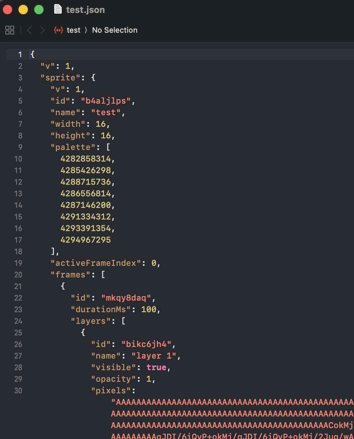Click palette value 4294967295
Viewport: 354px width, 439px height.
(x=86, y=240)
